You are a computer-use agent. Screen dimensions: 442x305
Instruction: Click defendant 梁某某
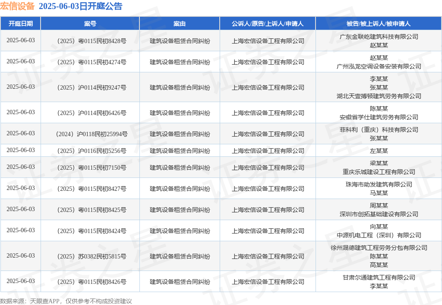click(379, 163)
